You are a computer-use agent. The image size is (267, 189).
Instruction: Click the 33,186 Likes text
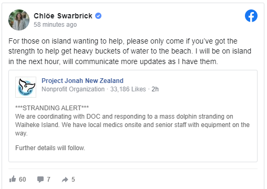[x=128, y=89]
